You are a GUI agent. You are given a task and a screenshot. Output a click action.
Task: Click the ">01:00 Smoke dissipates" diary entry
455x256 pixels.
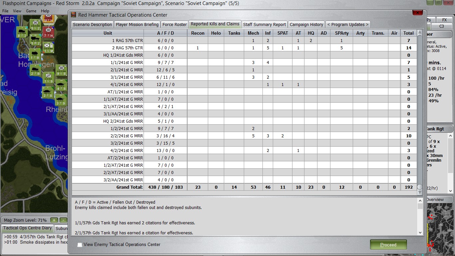36,242
